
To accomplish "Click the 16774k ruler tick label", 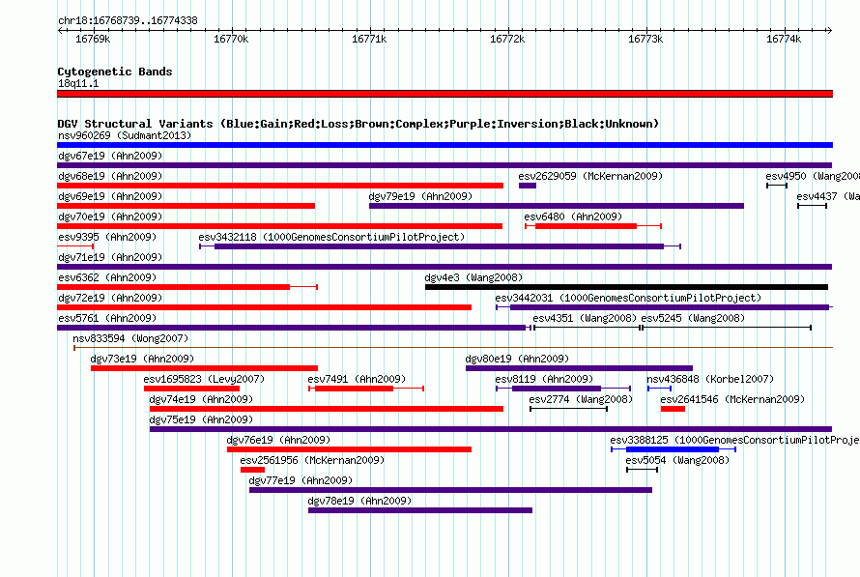I will [784, 39].
